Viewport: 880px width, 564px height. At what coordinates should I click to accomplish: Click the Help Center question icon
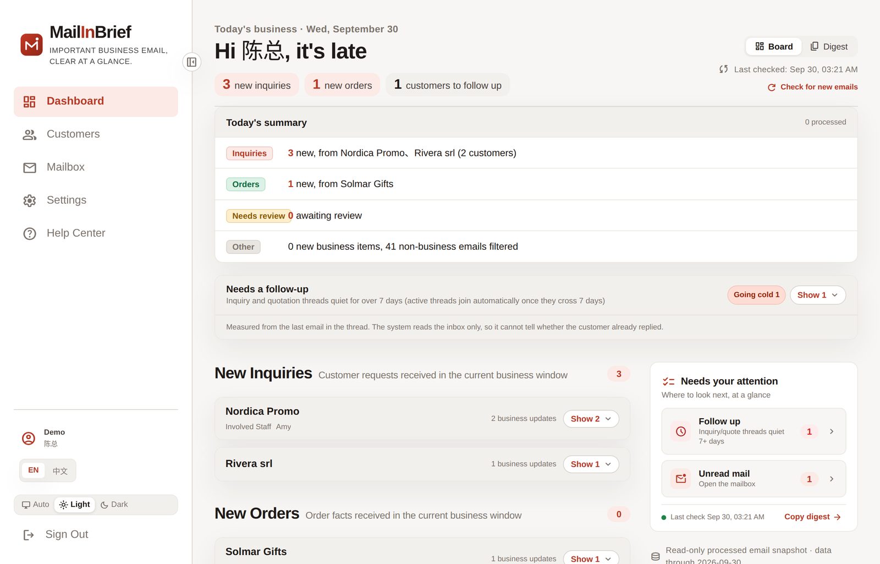30,234
